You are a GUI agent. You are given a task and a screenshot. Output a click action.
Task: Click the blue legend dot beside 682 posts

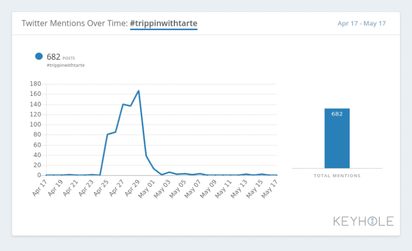(x=39, y=57)
